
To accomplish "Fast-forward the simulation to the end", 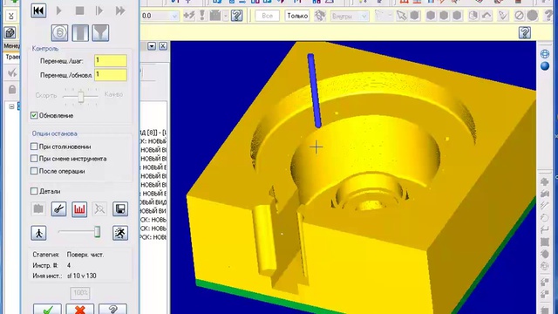I will pos(120,10).
